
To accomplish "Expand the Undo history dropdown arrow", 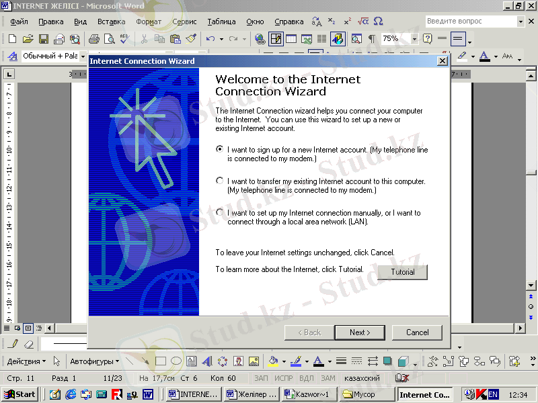I will pos(221,39).
